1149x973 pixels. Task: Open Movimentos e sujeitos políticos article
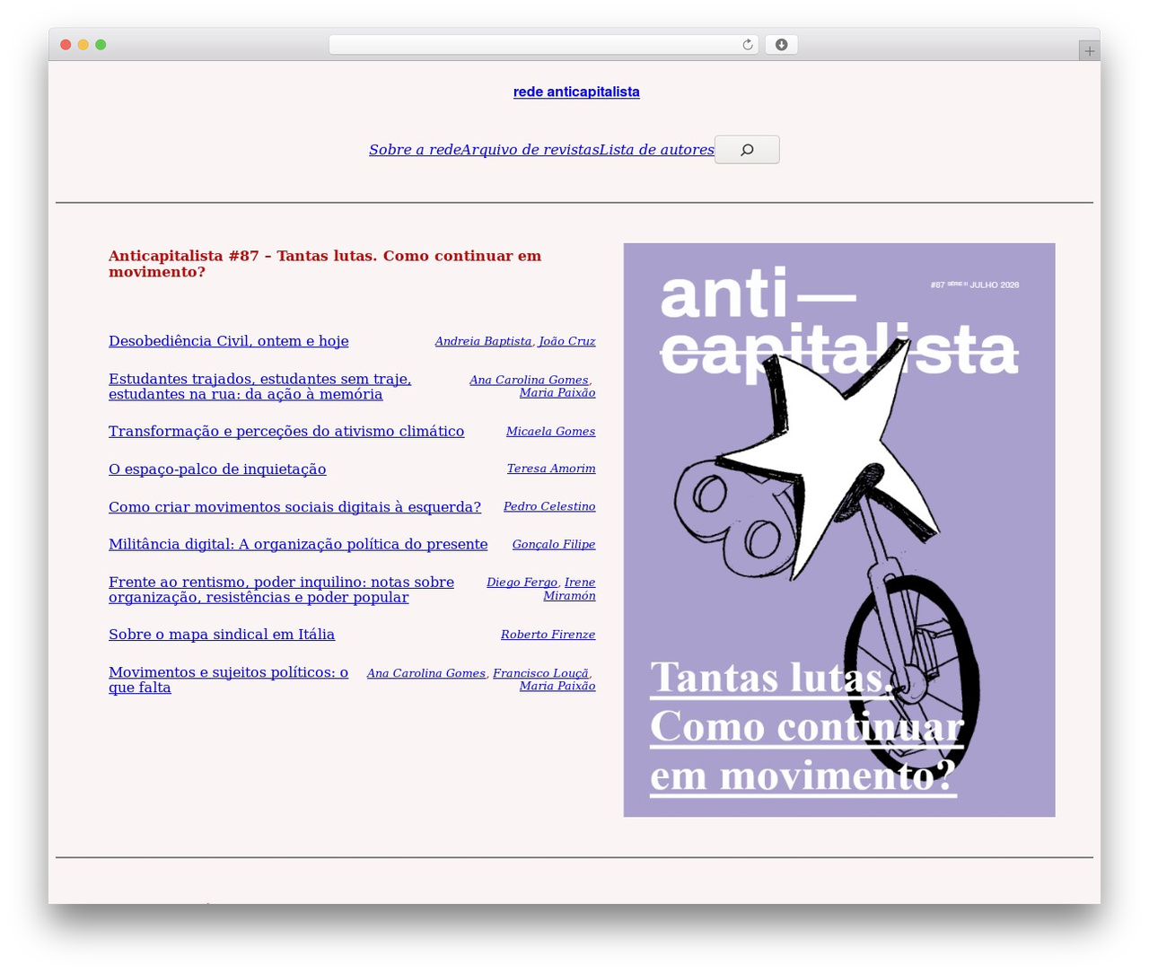[228, 680]
